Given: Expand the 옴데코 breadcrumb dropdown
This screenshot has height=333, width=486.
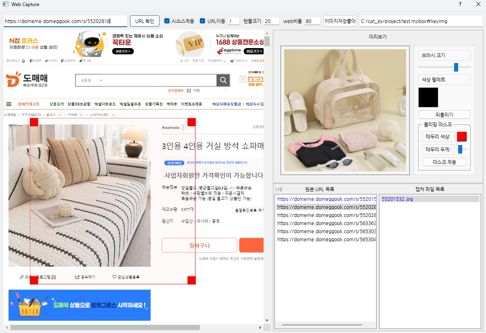Looking at the screenshot, I should [59, 114].
